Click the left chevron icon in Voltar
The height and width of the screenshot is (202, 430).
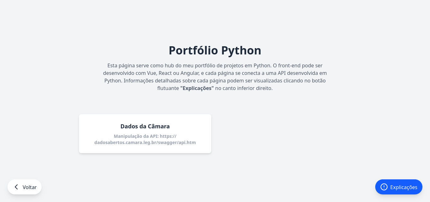(16, 187)
